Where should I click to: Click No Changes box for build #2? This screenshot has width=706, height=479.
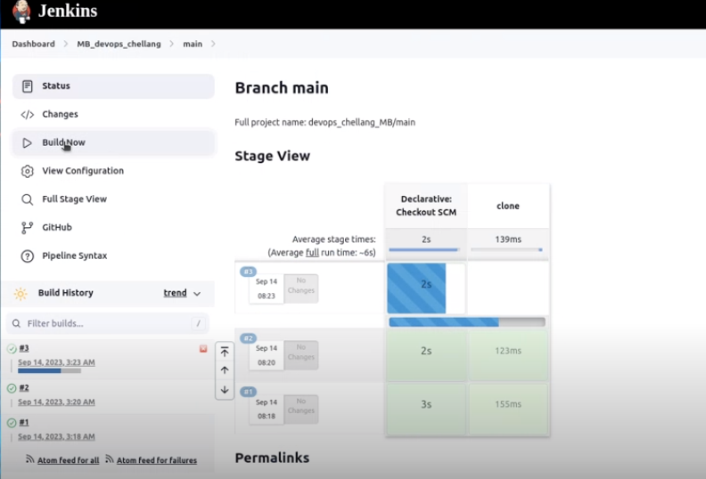300,355
